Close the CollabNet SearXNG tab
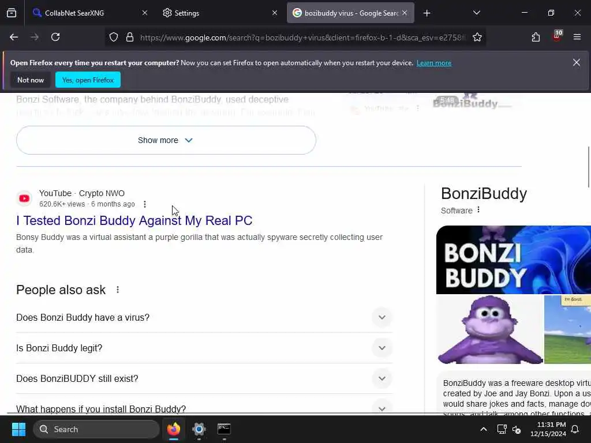This screenshot has width=591, height=443. 145,13
